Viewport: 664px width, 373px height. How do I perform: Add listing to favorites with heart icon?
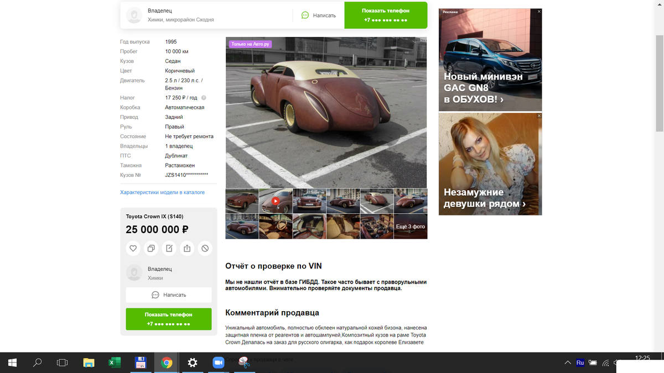point(133,249)
